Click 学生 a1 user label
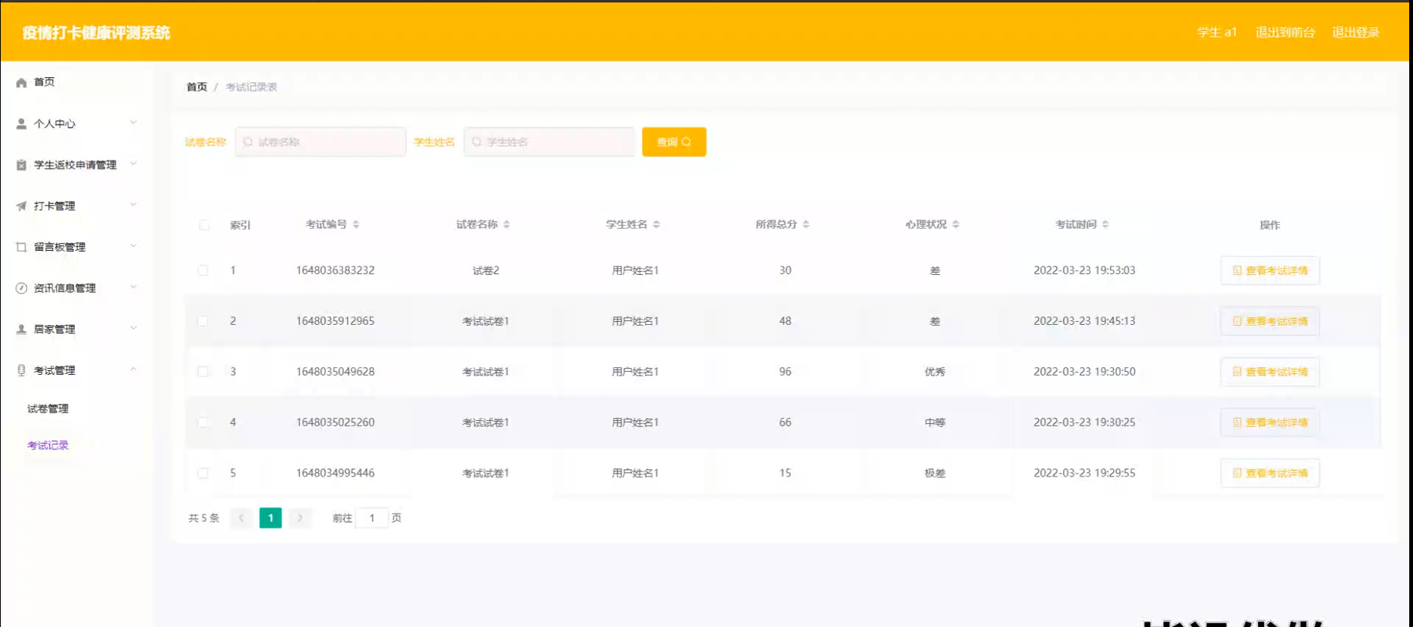1413x627 pixels. [1217, 32]
